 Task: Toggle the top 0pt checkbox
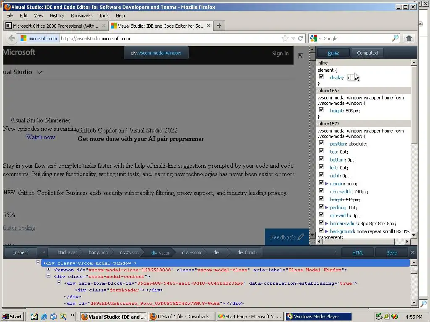321,151
